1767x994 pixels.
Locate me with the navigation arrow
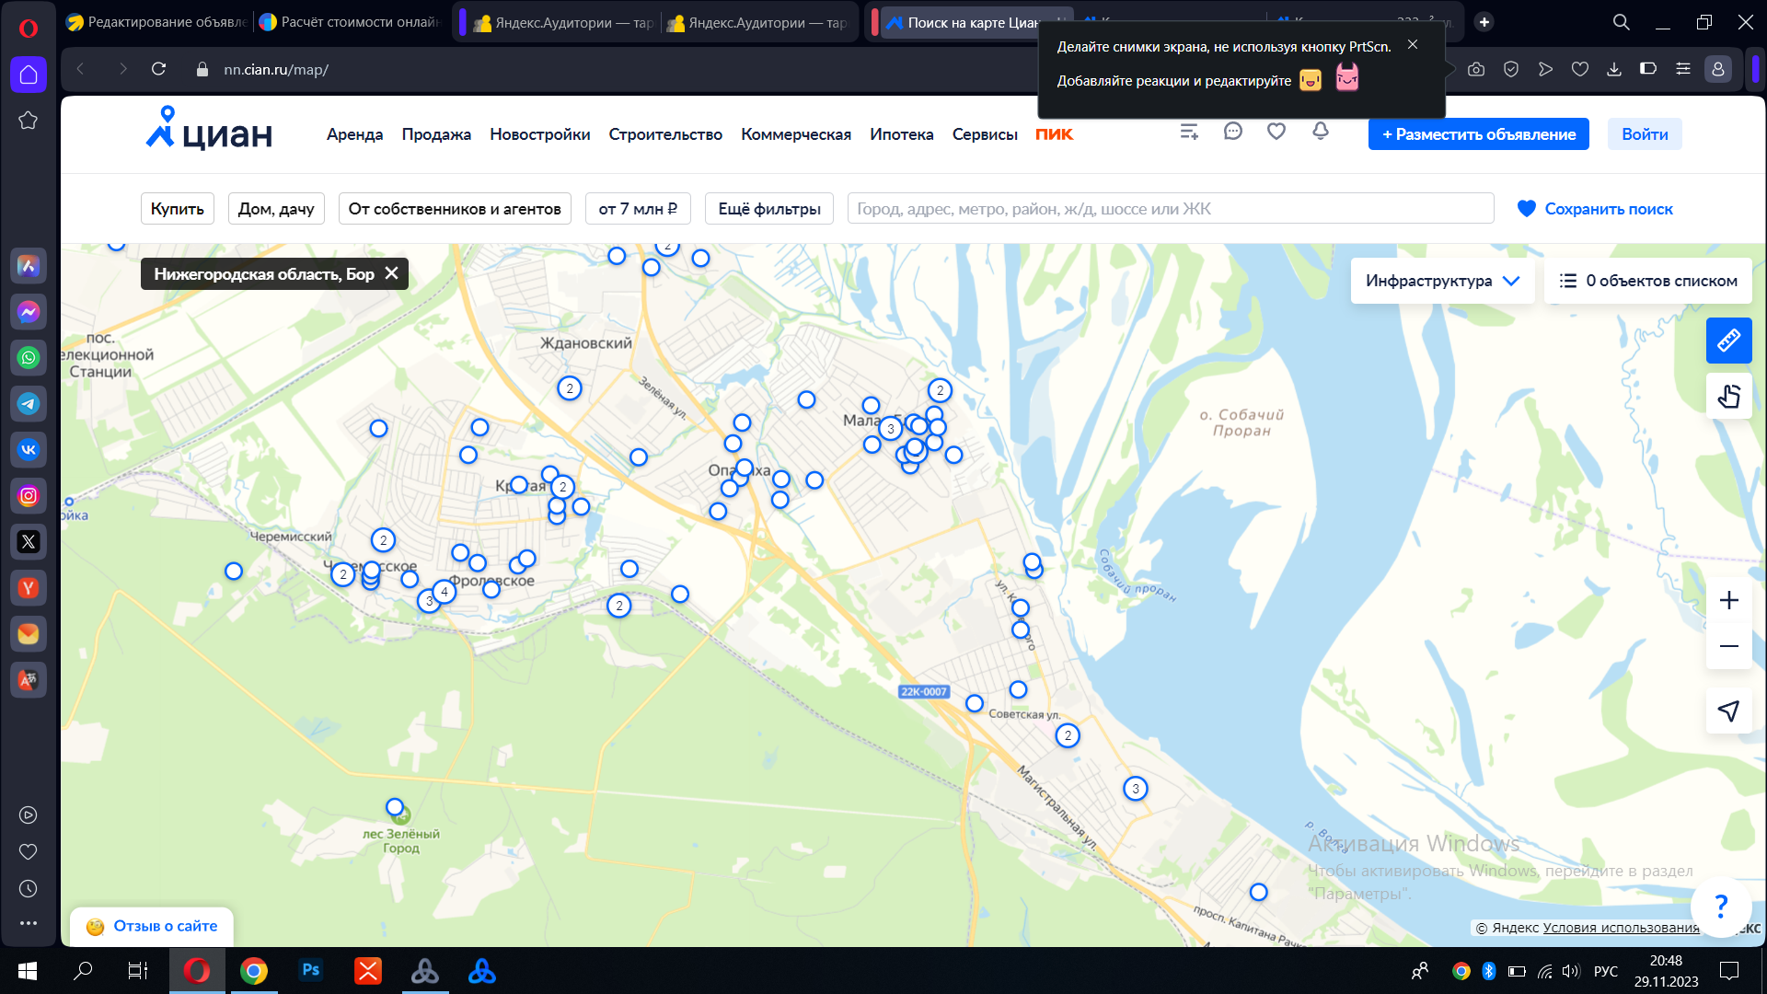(1728, 711)
